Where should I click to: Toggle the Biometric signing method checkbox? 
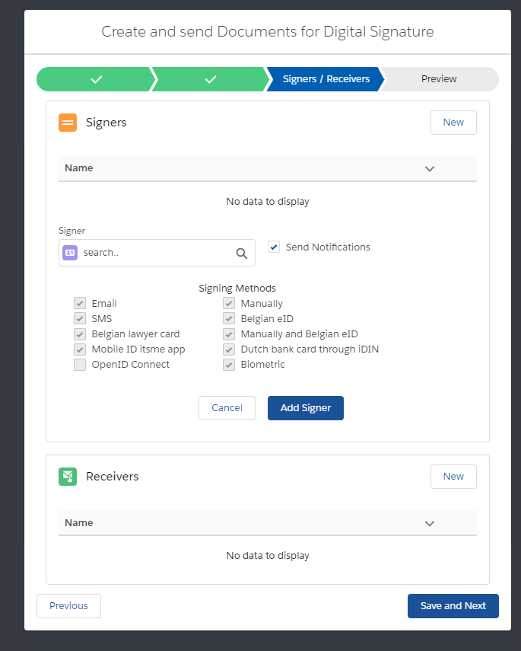pos(229,365)
